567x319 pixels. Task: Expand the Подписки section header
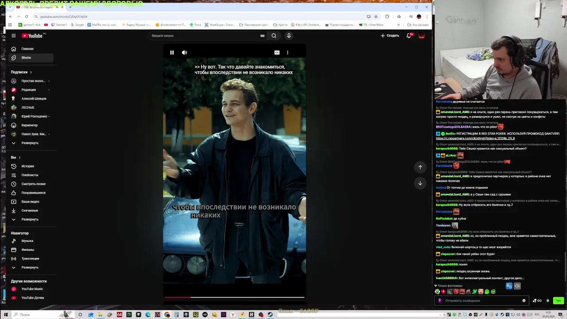(x=21, y=72)
